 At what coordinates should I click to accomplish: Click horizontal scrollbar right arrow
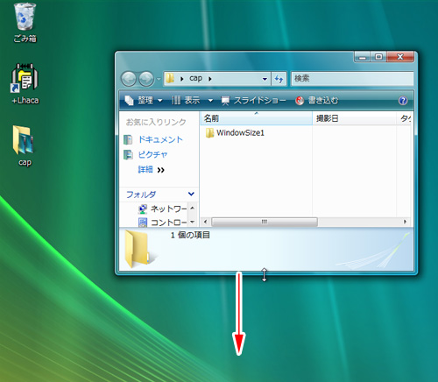[405, 222]
